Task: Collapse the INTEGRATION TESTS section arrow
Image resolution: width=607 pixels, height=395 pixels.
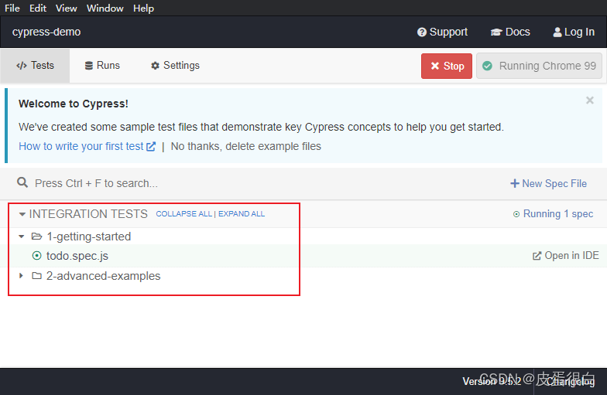Action: pos(22,214)
